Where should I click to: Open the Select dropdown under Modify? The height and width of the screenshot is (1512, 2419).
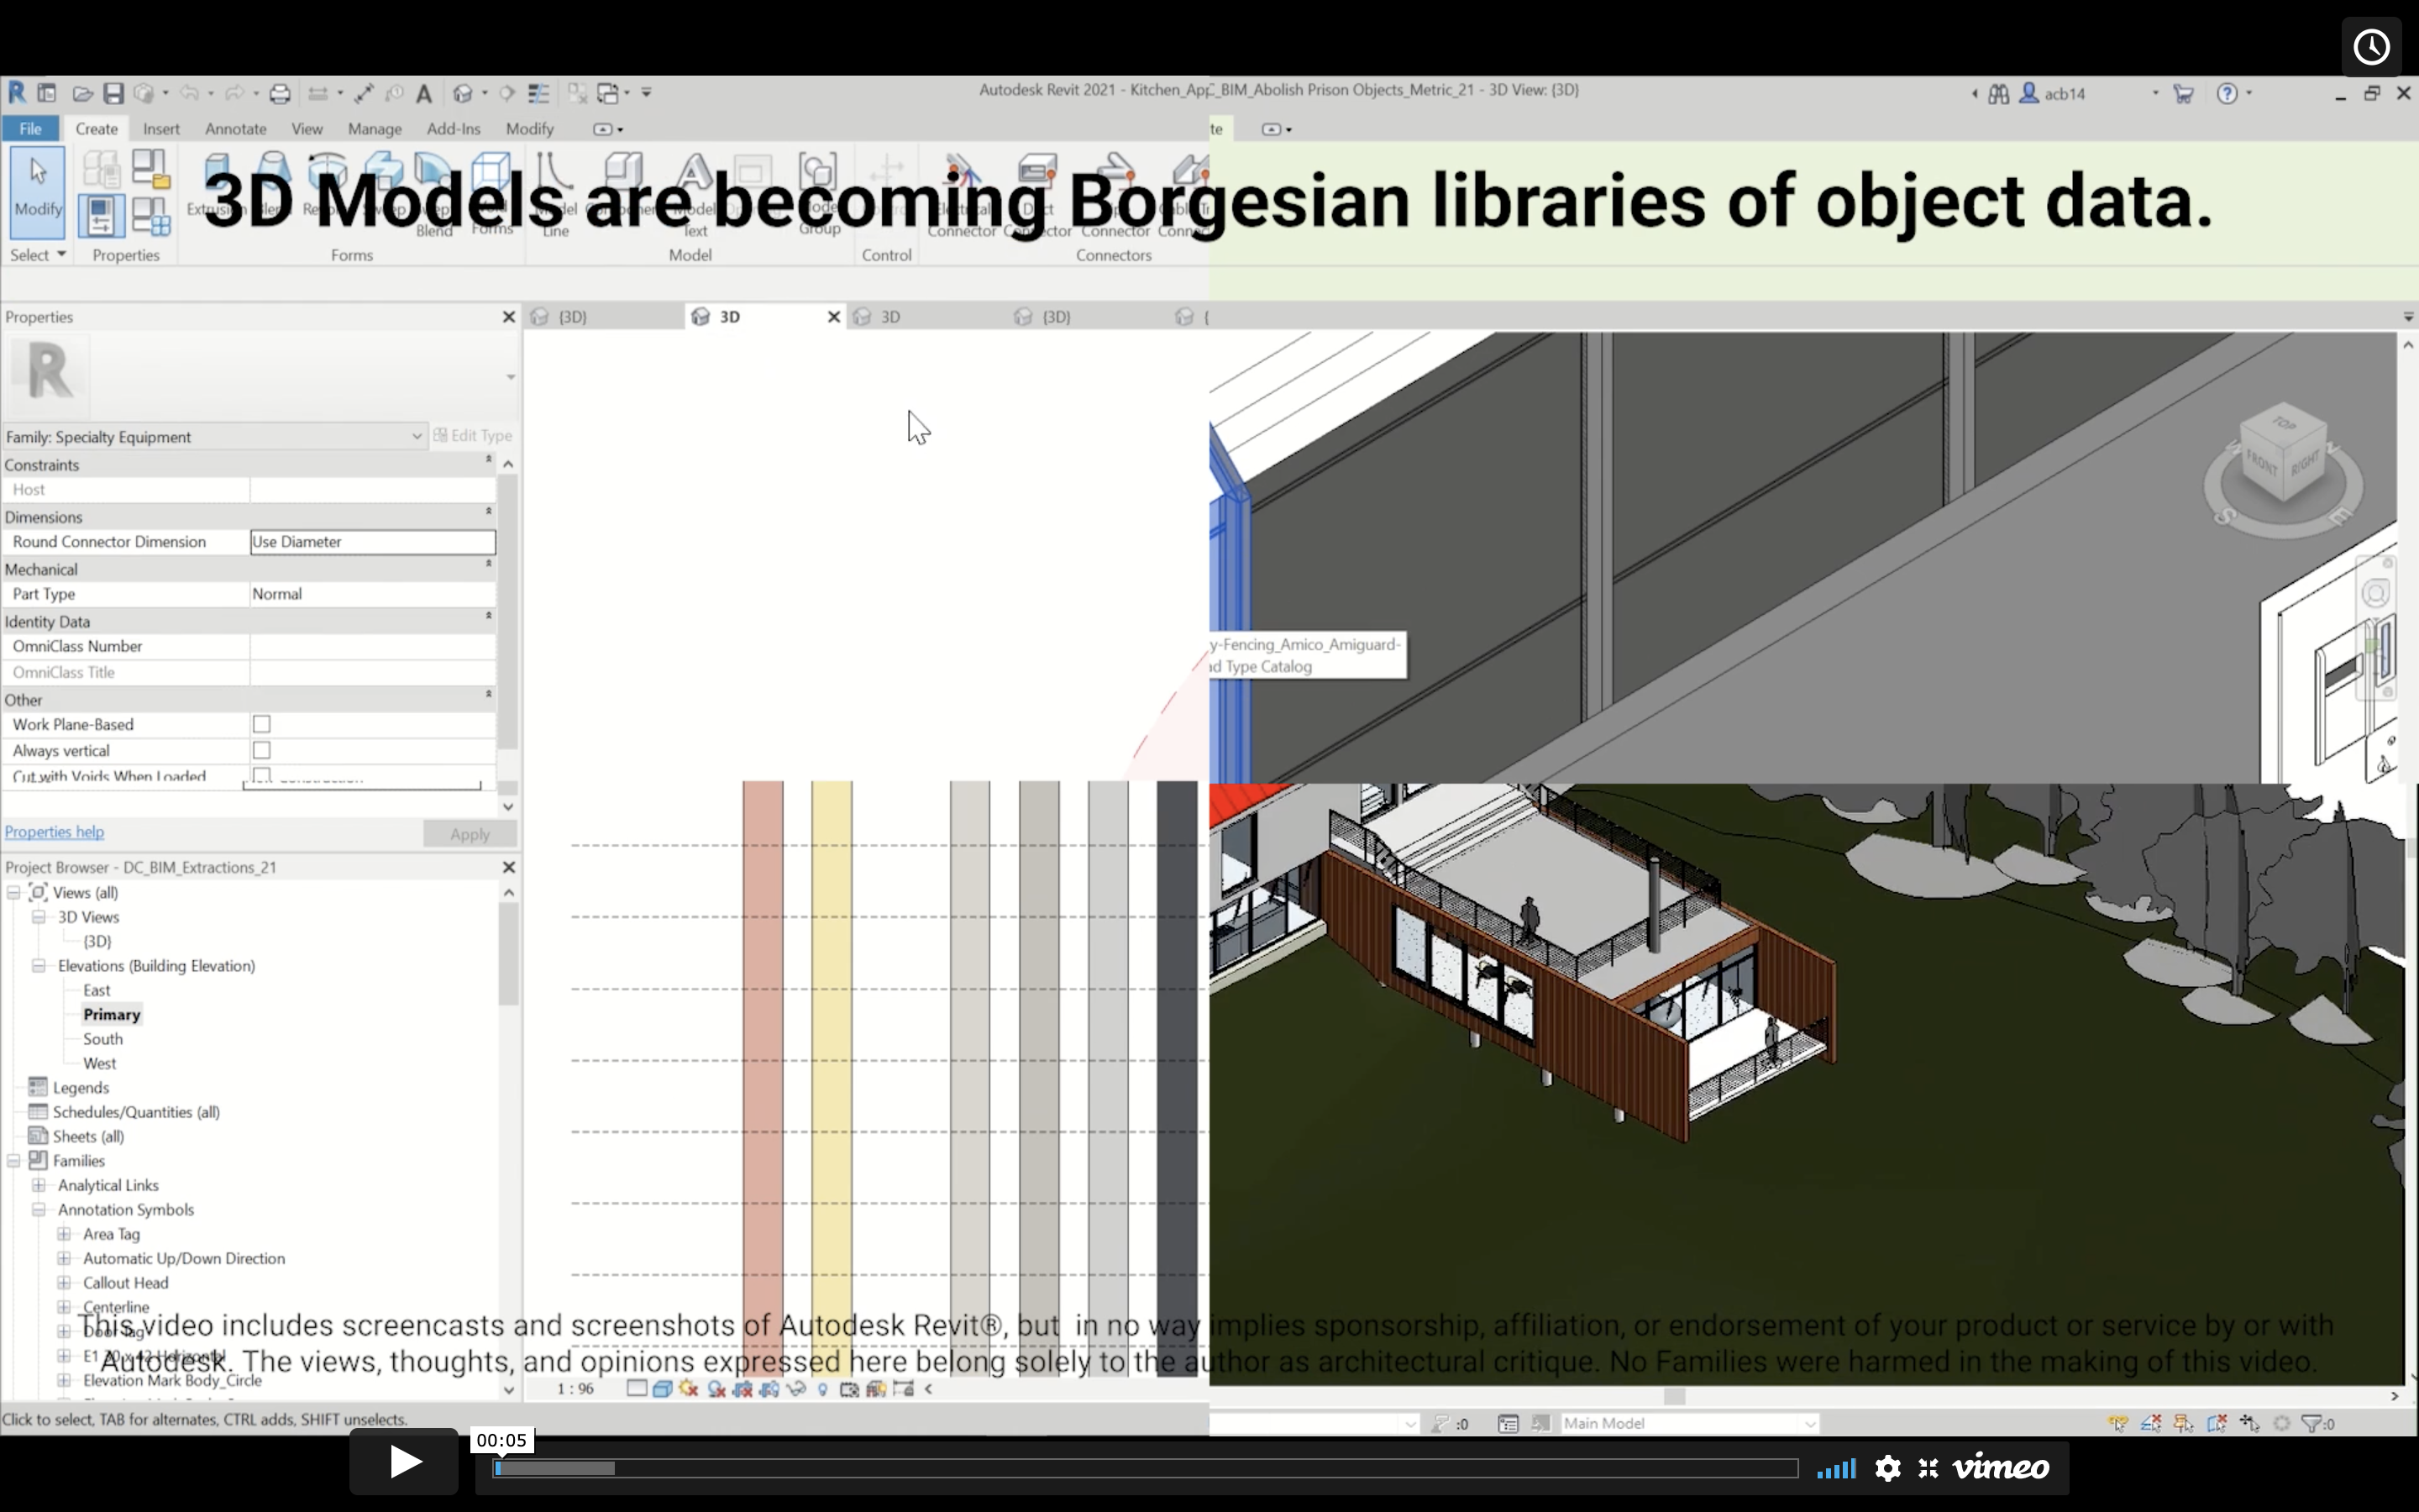click(x=38, y=255)
